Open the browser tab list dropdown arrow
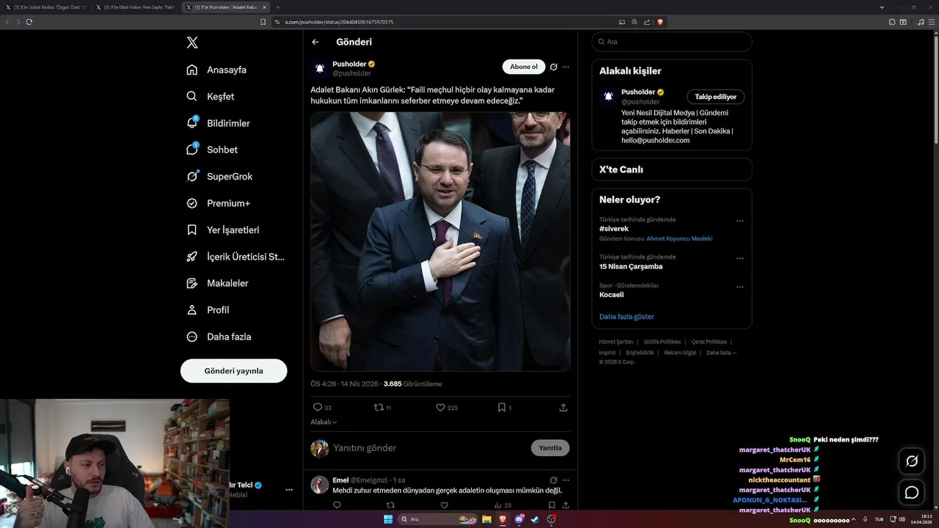This screenshot has height=528, width=939. coord(882,7)
